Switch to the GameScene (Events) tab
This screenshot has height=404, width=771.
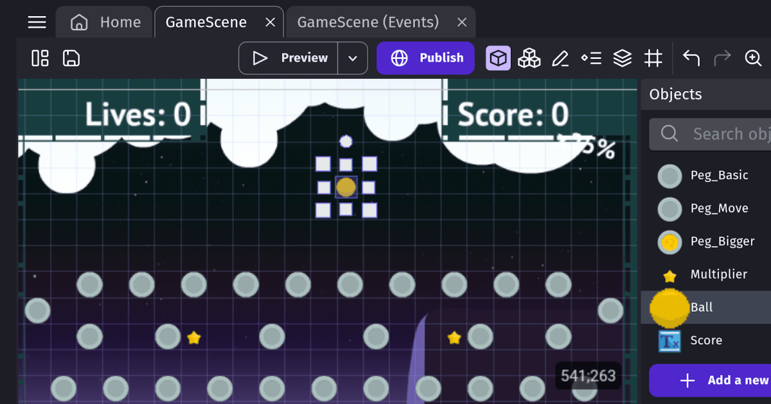coord(366,21)
